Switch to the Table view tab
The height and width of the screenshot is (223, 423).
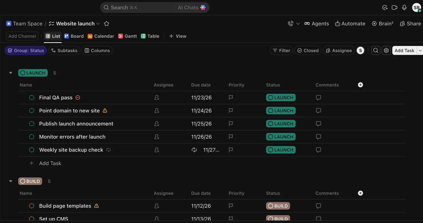coord(150,36)
